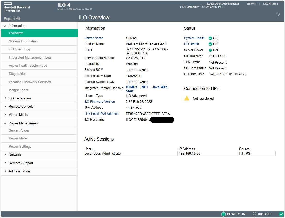Click the server name value G8NAS

tap(131, 38)
